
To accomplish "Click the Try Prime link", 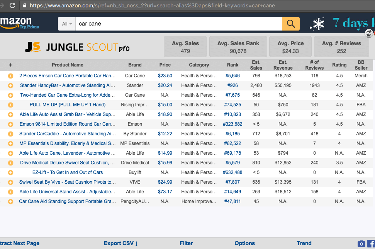I will [29, 27].
